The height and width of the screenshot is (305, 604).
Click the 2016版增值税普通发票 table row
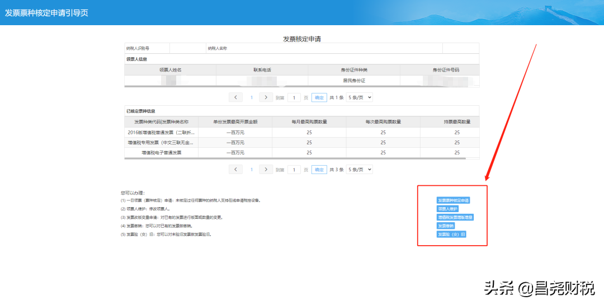tap(302, 133)
